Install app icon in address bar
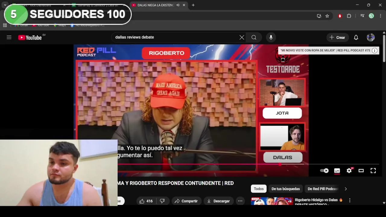 pyautogui.click(x=319, y=16)
